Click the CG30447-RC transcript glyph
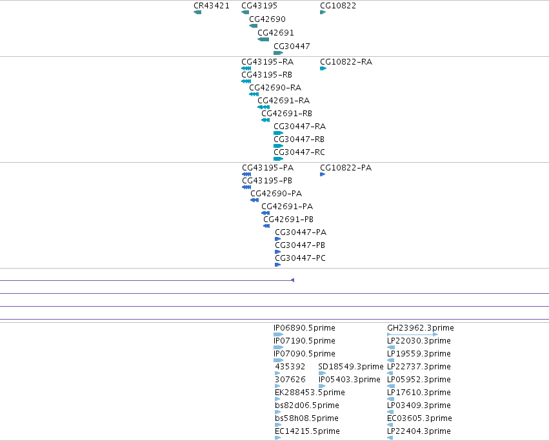Screen dimensions: 549x441 [x=278, y=159]
